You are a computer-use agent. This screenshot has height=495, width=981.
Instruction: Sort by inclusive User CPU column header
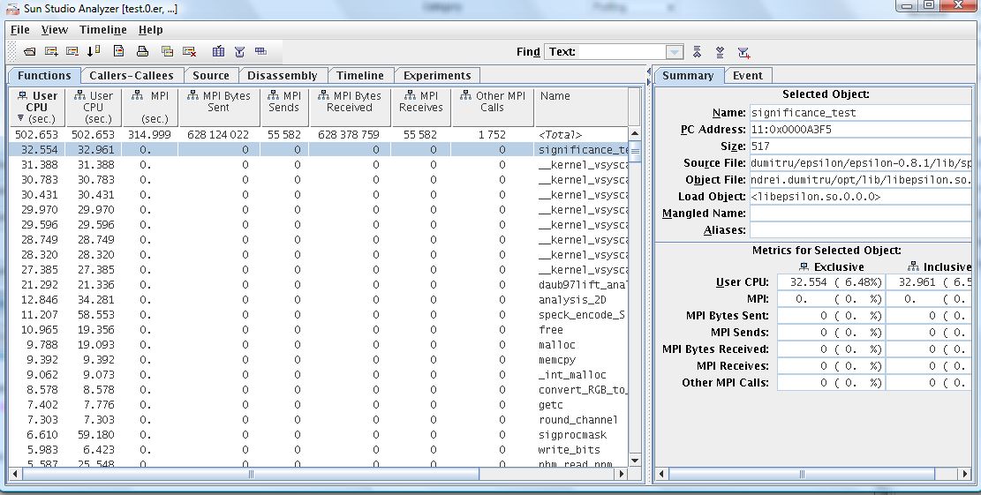(94, 107)
